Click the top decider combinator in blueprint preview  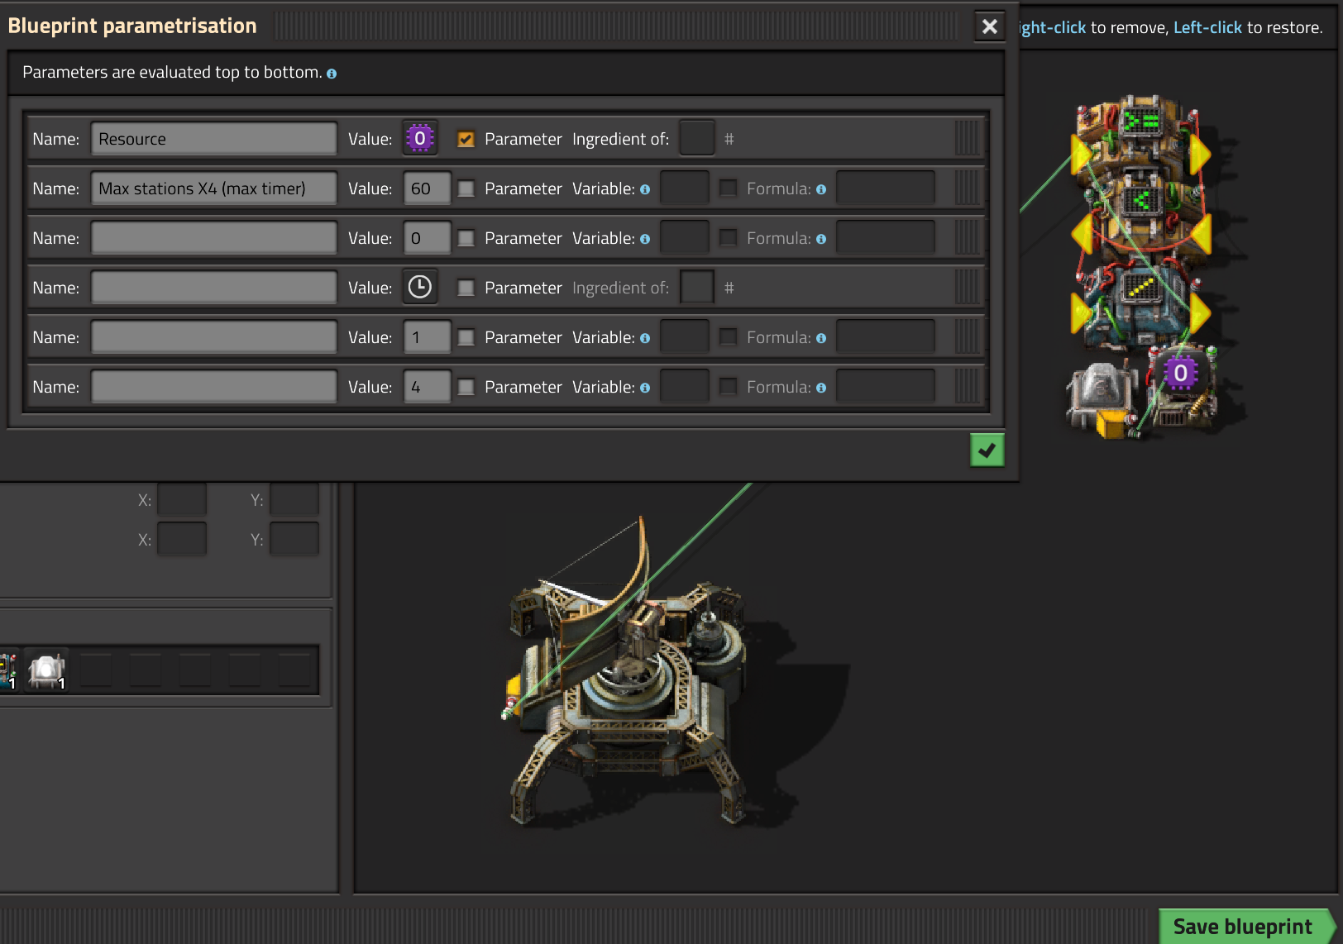point(1140,132)
